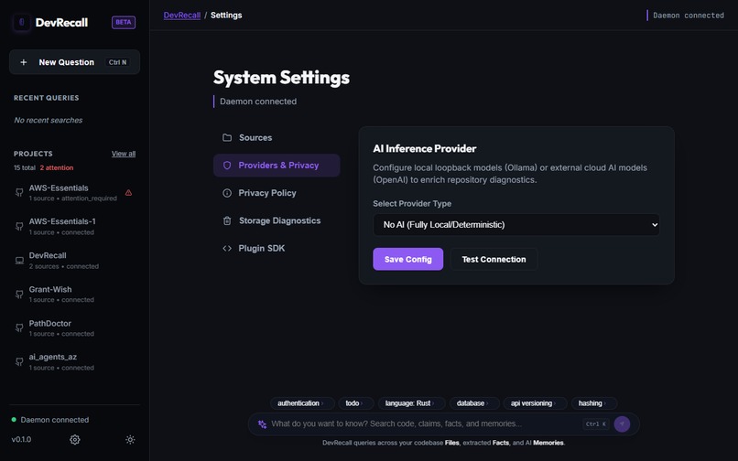The image size is (738, 461).
Task: Click the '15 total' project count text
Action: point(25,167)
